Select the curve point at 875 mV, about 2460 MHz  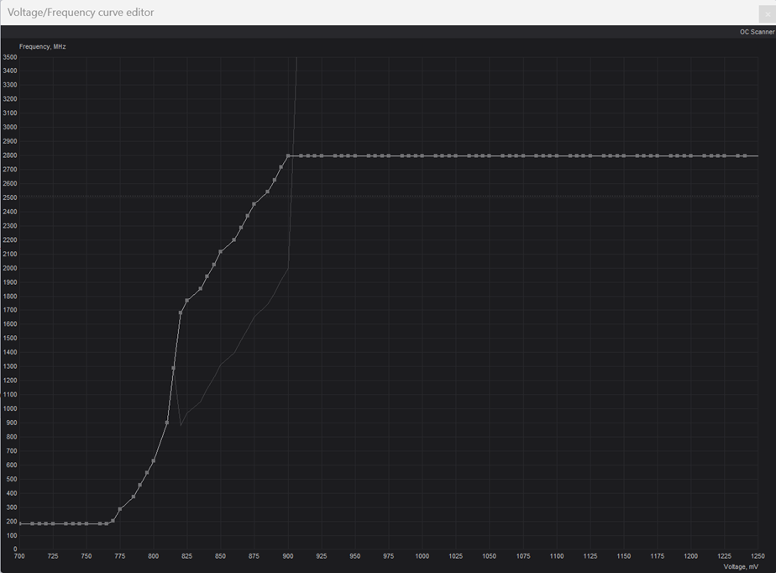point(254,203)
